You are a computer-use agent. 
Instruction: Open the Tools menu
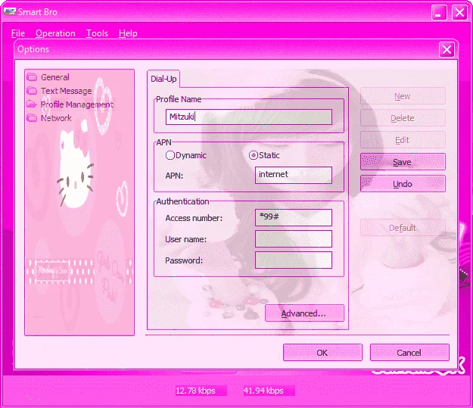point(97,33)
